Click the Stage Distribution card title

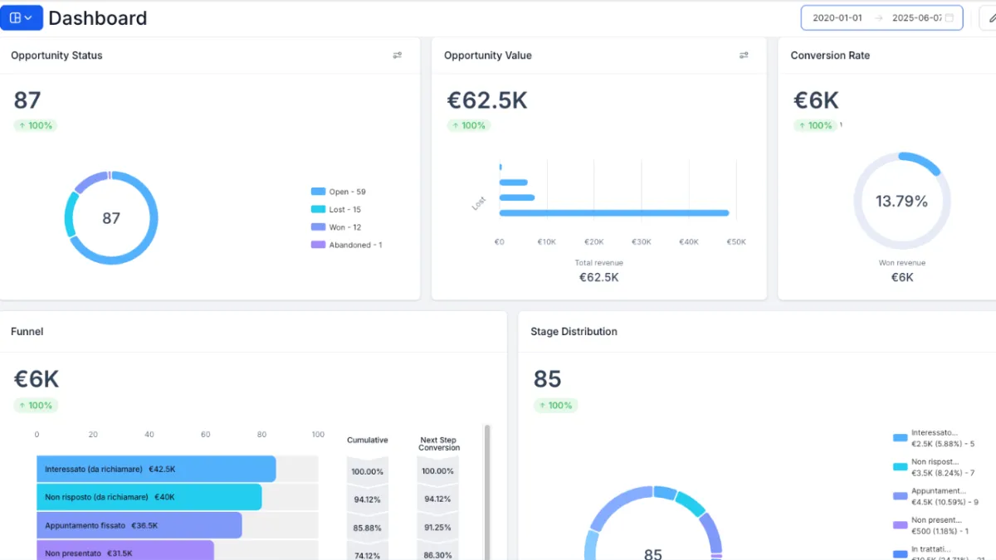[574, 331]
